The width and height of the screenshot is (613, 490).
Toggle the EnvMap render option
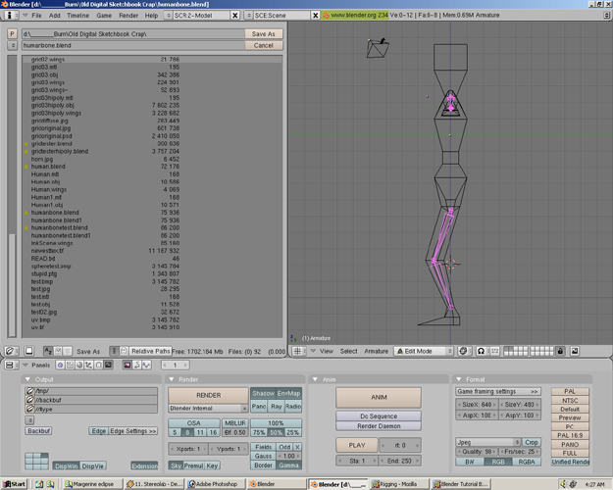(288, 394)
